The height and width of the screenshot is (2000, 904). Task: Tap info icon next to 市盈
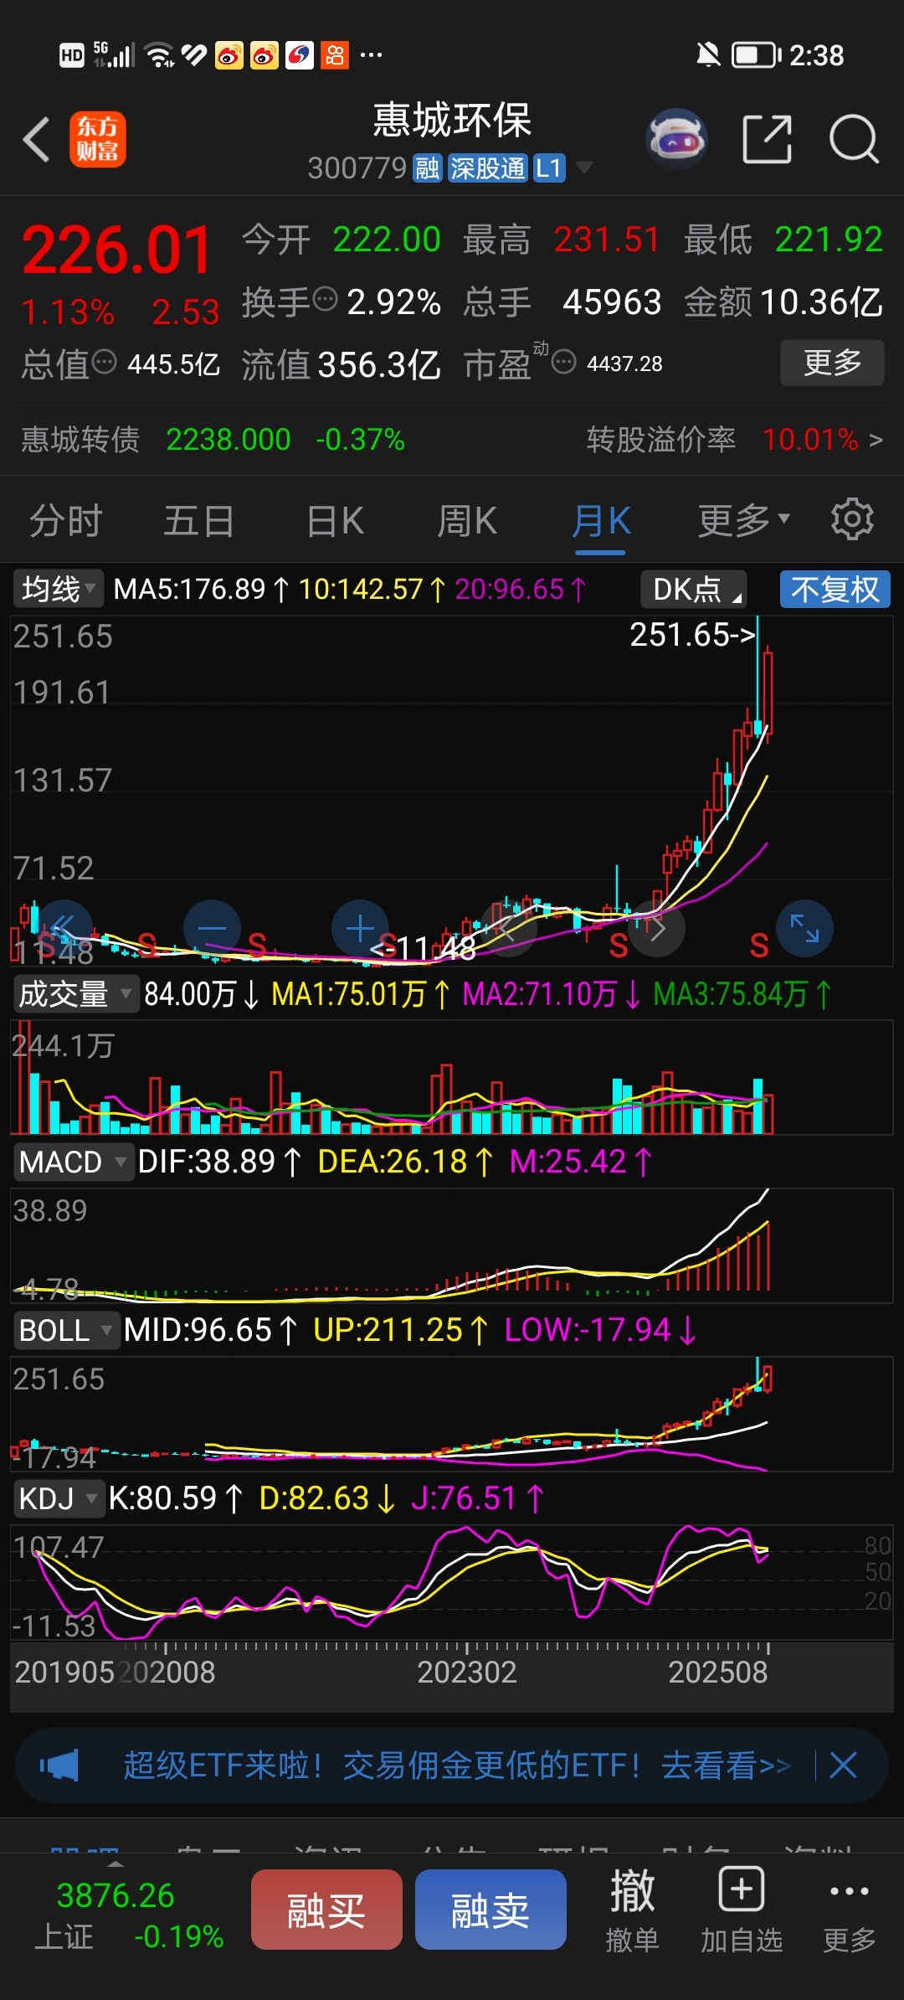point(563,362)
